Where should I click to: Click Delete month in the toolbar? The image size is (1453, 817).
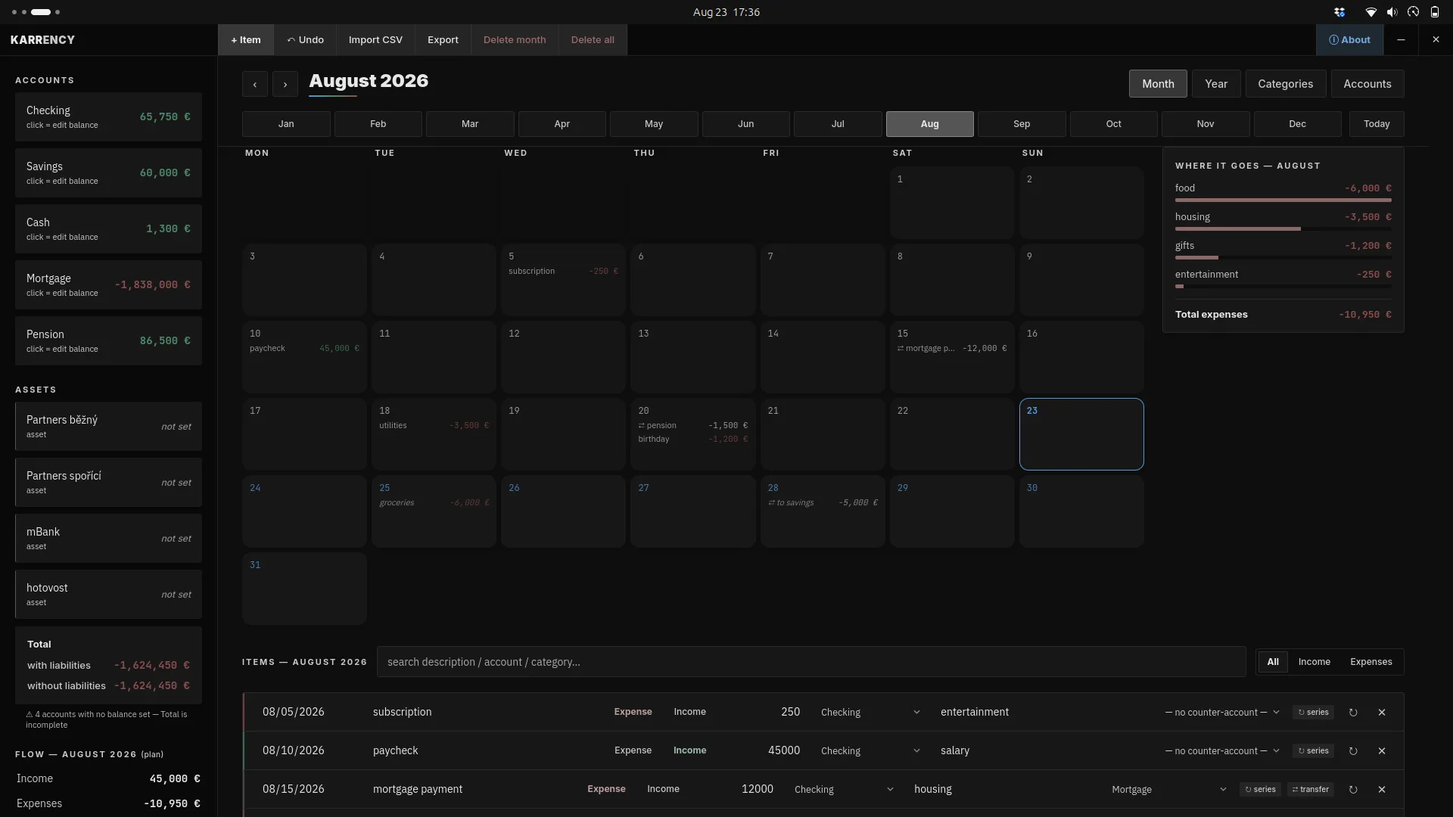(x=515, y=40)
